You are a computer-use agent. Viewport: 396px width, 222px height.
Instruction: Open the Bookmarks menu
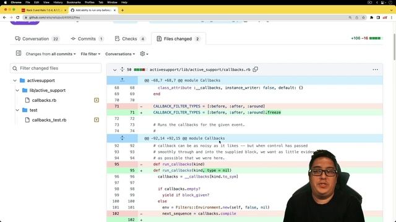pos(74,2)
